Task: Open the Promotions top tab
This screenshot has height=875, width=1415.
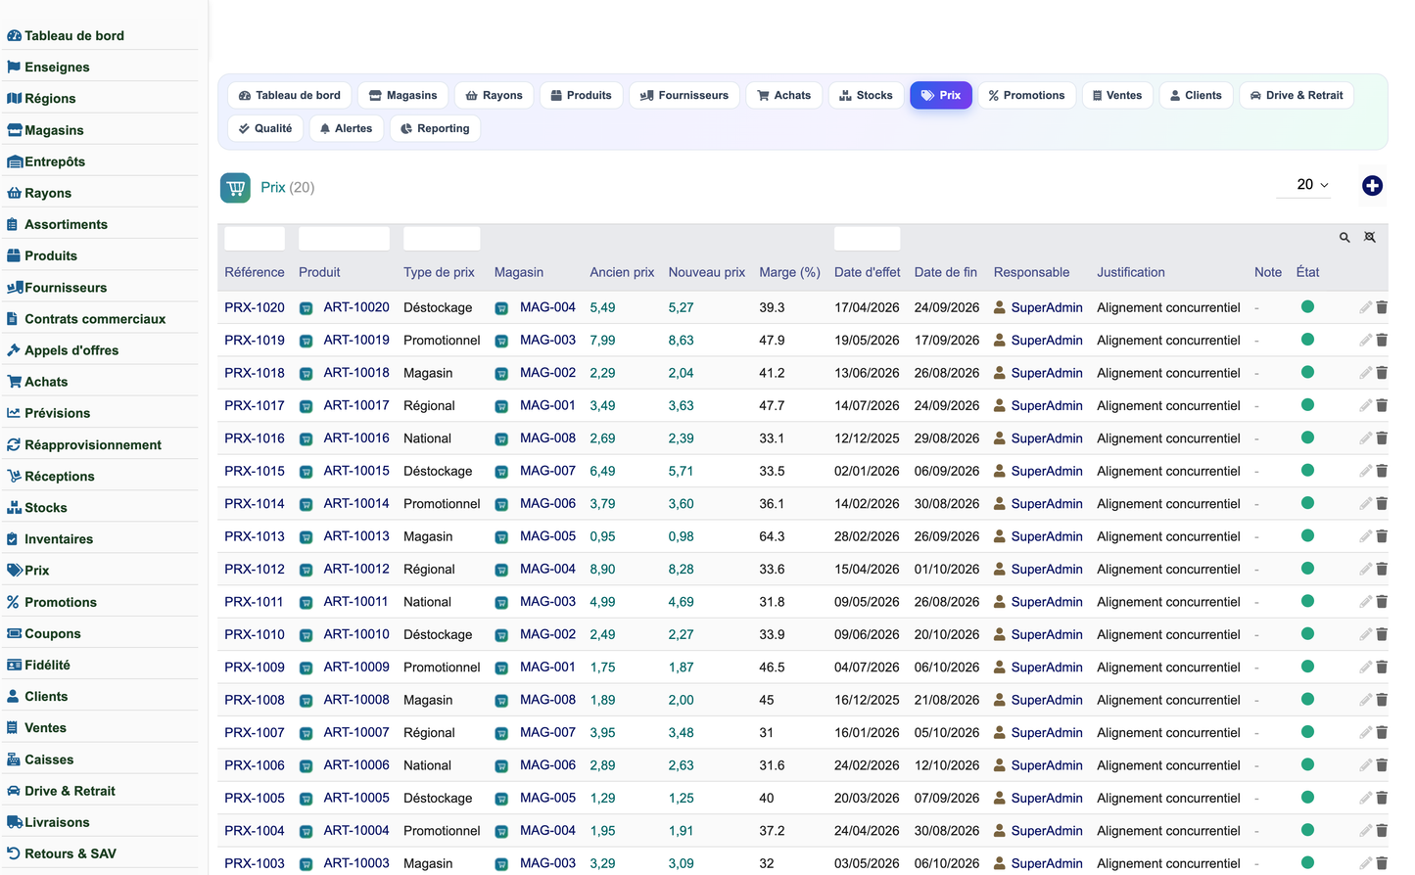Action: pos(1026,95)
